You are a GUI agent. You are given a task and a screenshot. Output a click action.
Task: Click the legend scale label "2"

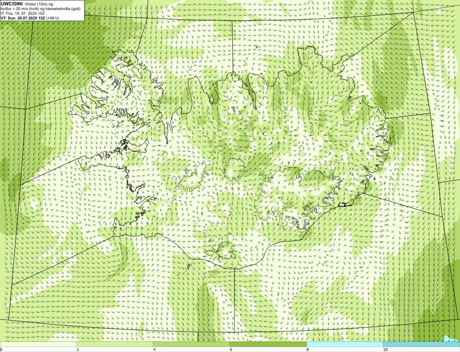click(x=78, y=349)
